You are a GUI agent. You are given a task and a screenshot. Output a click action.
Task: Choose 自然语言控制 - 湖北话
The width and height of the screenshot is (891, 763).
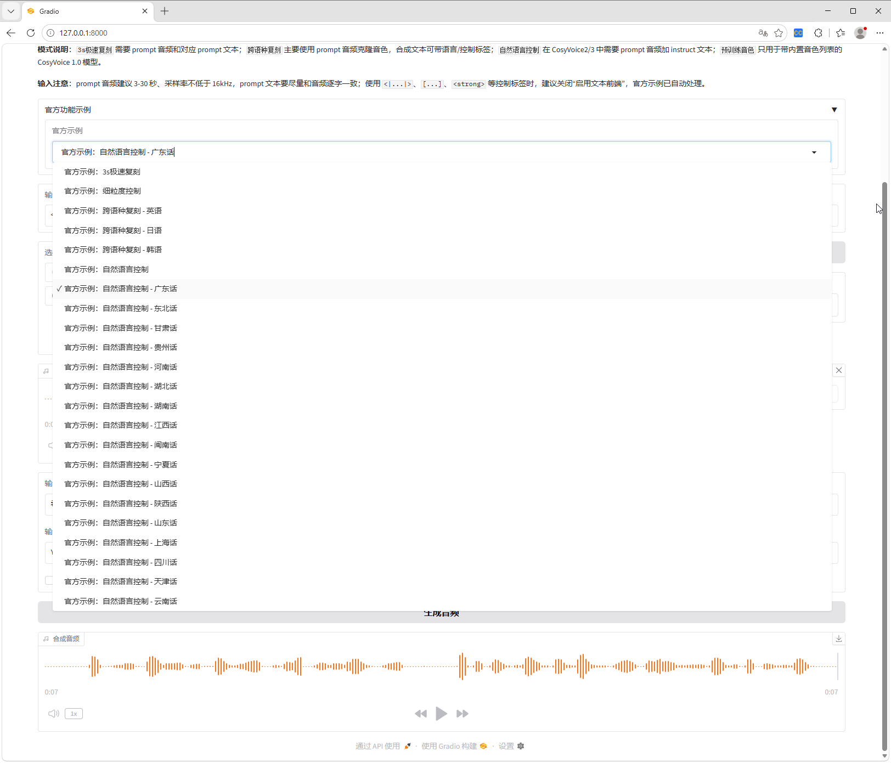pos(442,386)
